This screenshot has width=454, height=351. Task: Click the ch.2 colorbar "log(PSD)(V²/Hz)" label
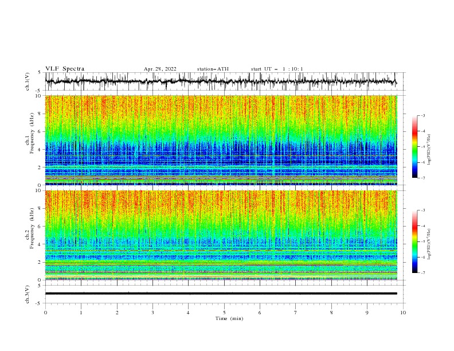(429, 244)
